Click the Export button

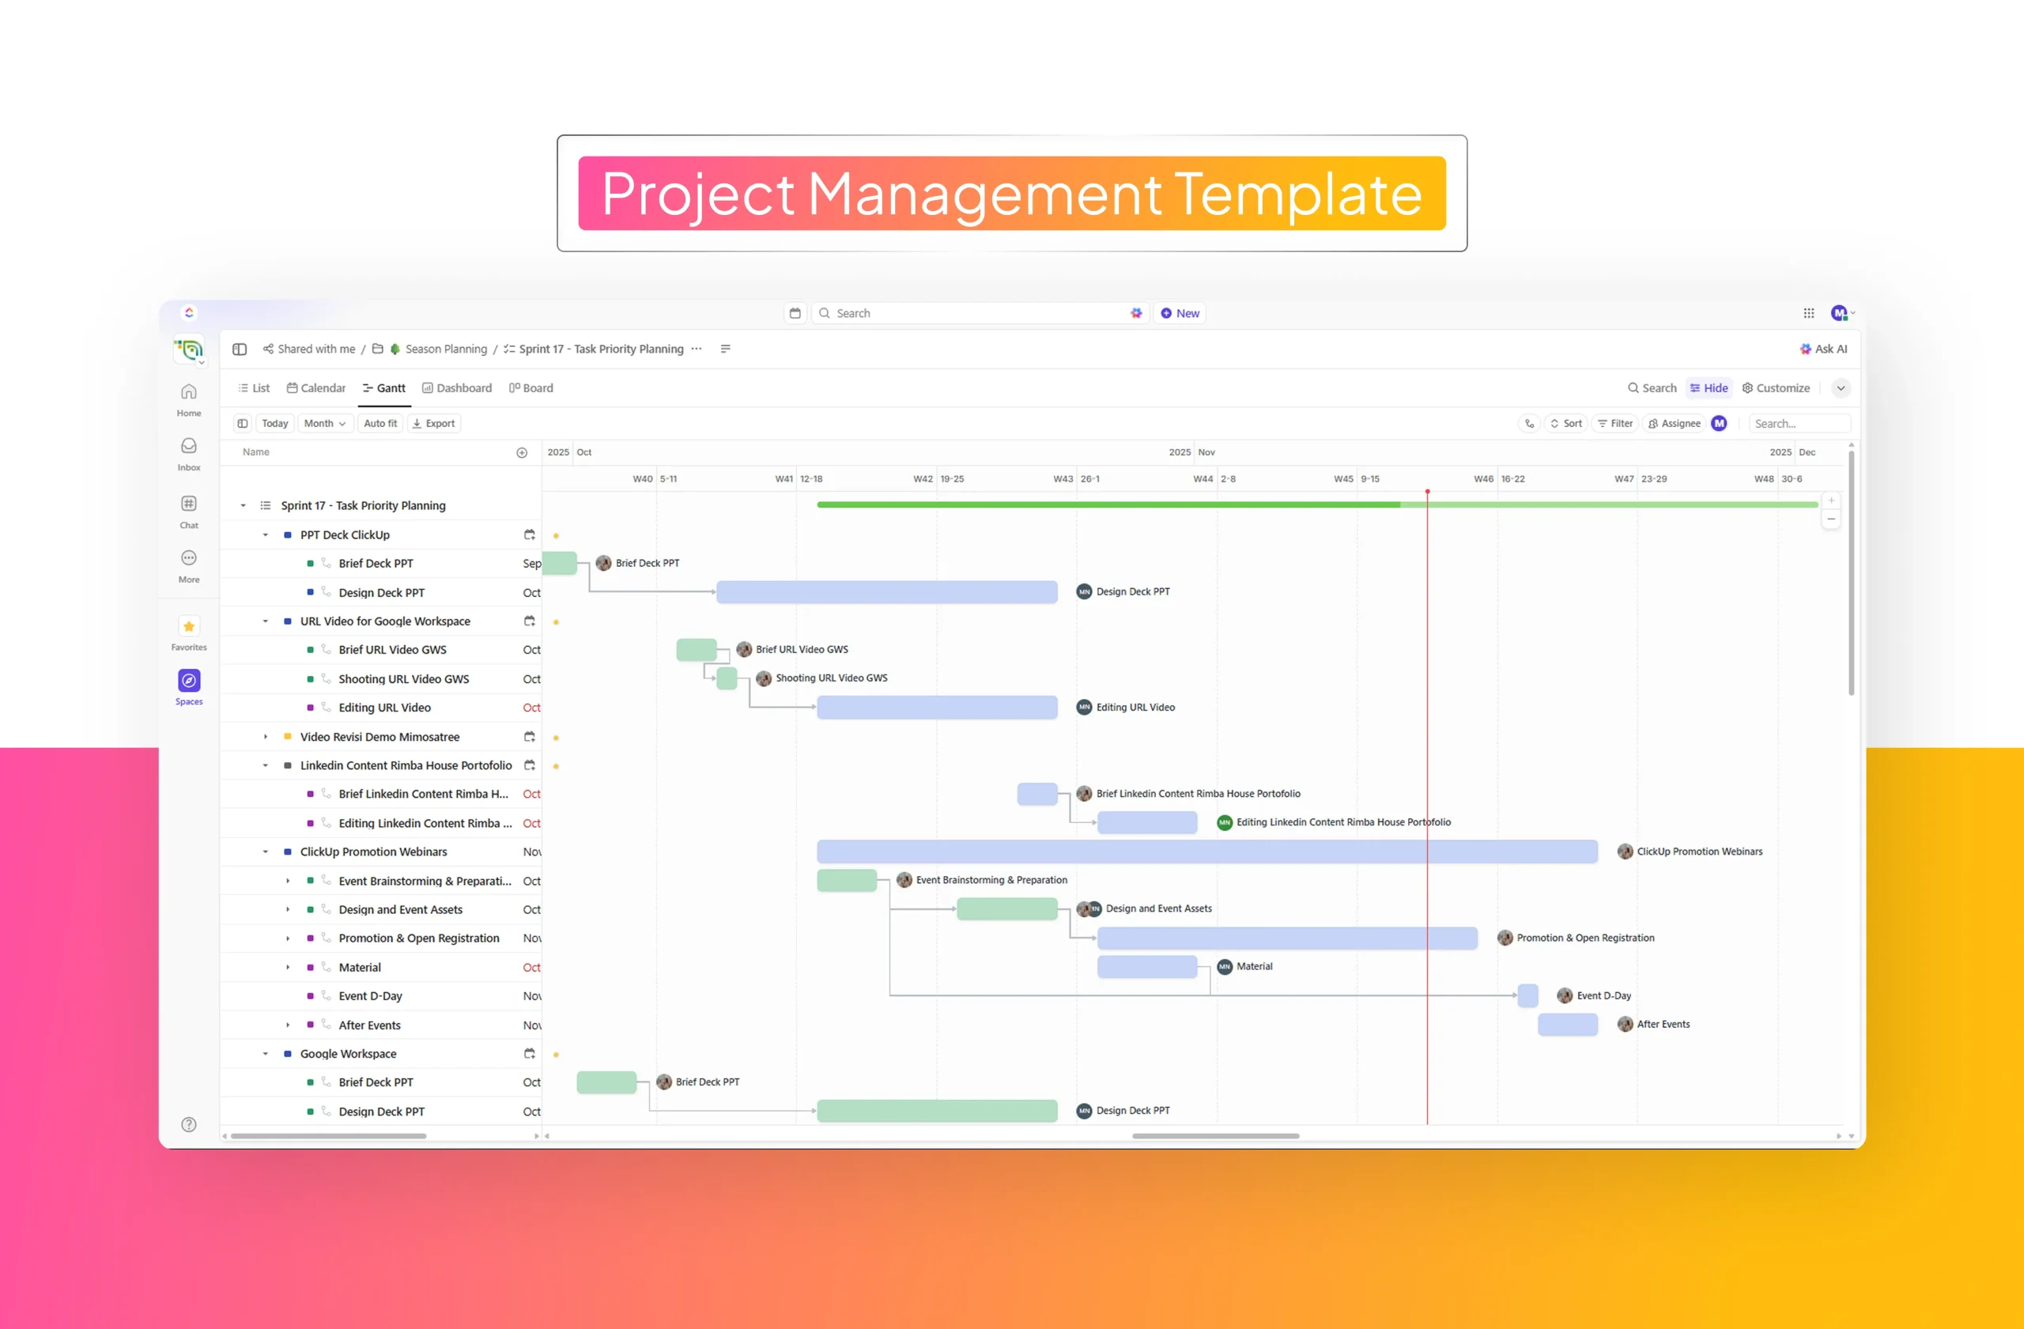coord(434,424)
